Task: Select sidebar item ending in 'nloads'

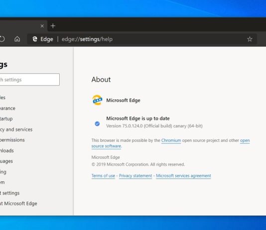Action: coord(7,150)
